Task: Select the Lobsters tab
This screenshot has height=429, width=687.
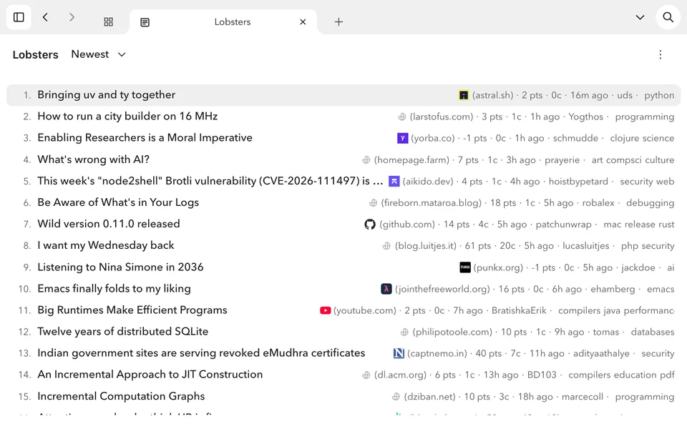Action: (x=223, y=22)
